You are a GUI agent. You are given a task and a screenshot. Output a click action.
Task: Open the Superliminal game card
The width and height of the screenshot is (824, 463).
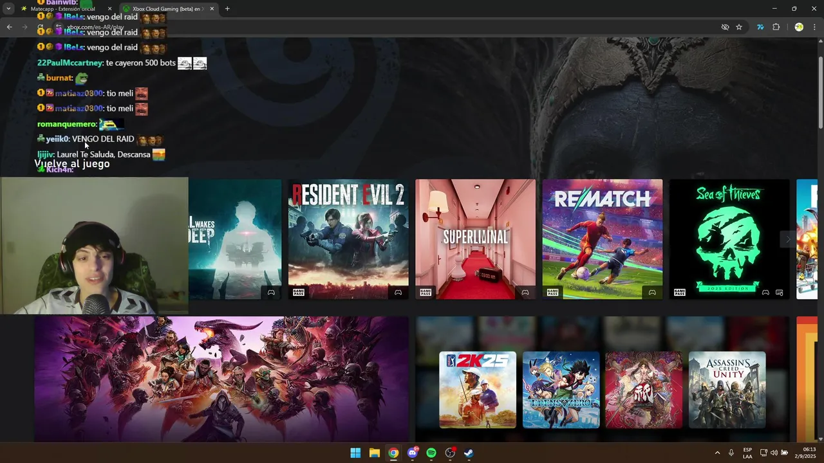475,239
